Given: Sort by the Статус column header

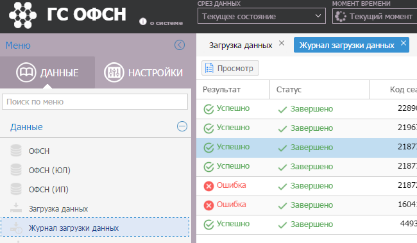Looking at the screenshot, I should pos(319,90).
